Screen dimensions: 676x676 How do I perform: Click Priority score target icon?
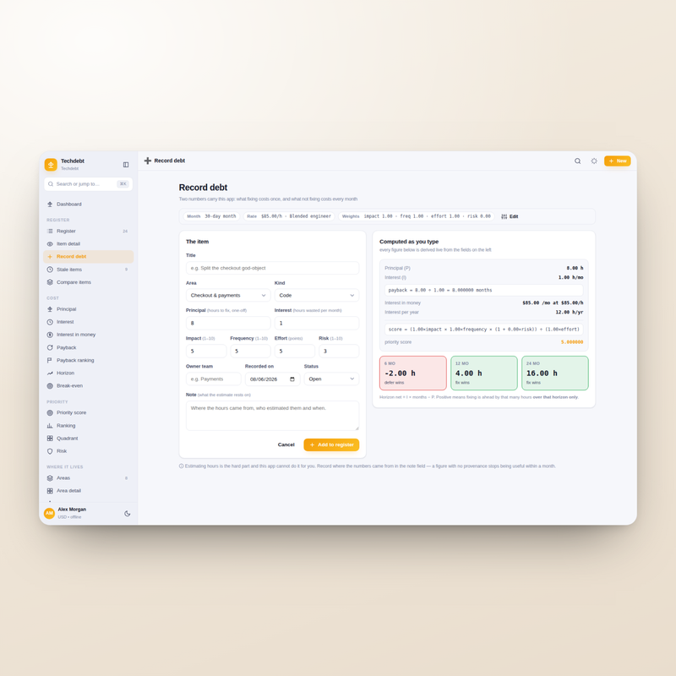click(50, 412)
